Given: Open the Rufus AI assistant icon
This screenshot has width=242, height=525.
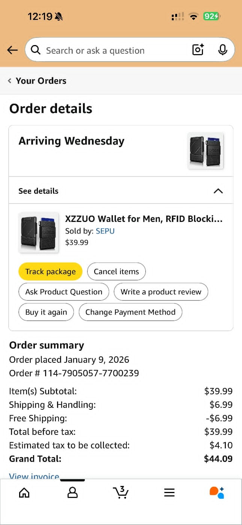Looking at the screenshot, I should coord(217,492).
